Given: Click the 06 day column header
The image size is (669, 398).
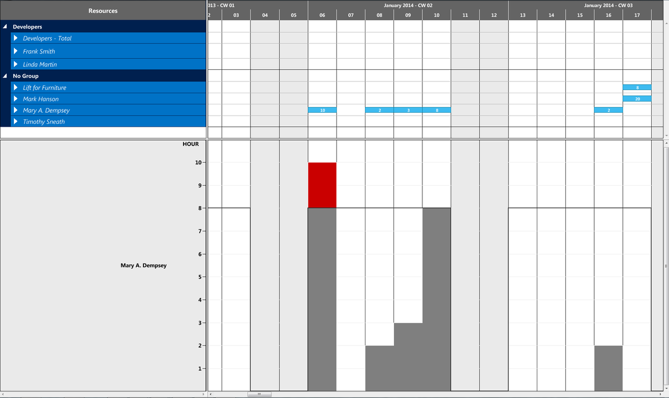Looking at the screenshot, I should 322,15.
